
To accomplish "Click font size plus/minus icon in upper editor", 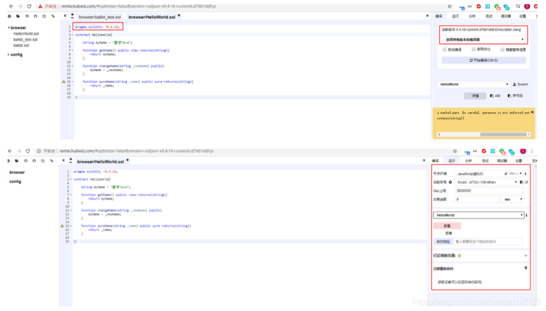I will point(72,16).
